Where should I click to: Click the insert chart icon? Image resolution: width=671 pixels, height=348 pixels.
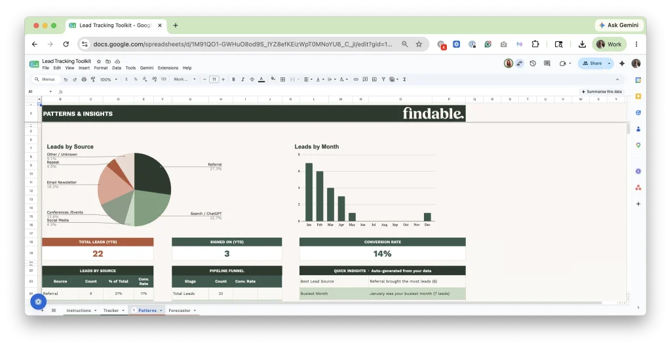pos(374,79)
